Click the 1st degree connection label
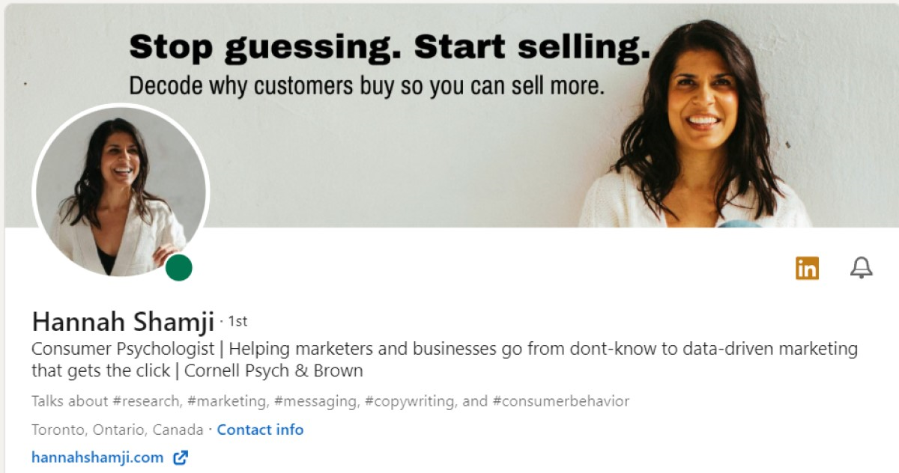The height and width of the screenshot is (473, 899). pyautogui.click(x=237, y=322)
